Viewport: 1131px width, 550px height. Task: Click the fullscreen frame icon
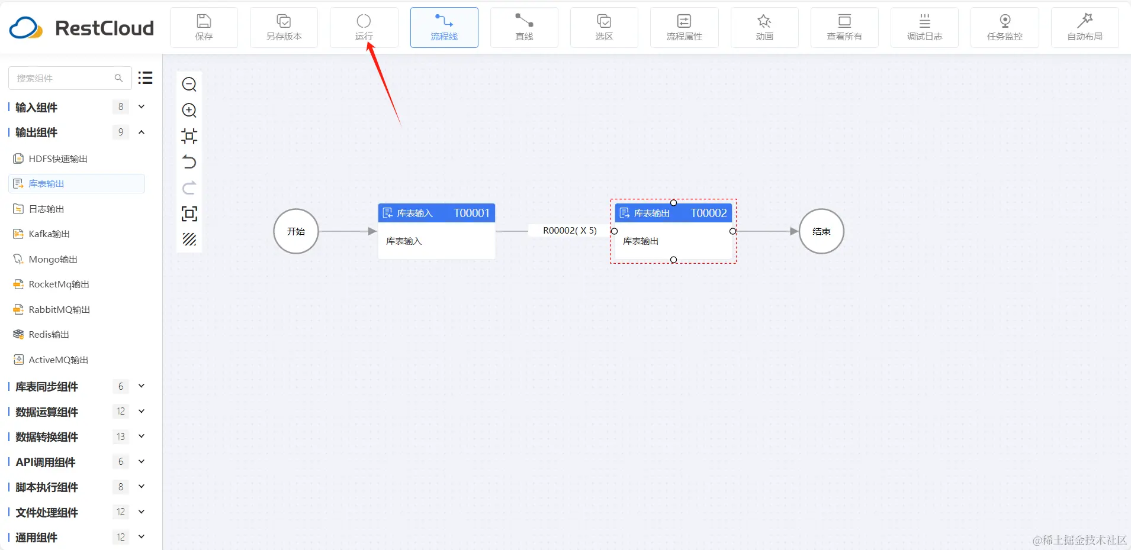click(189, 213)
